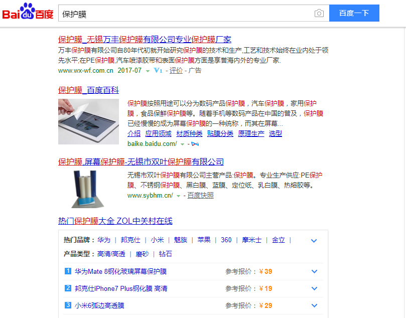Expand the 邦克仕iPhone7 Plus product row
Image resolution: width=406 pixels, height=318 pixels.
[314, 288]
